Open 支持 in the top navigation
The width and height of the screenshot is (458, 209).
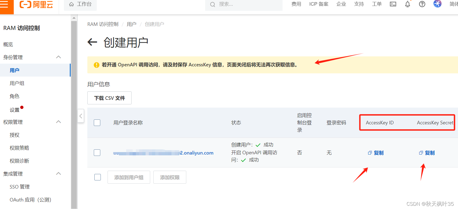click(x=359, y=4)
